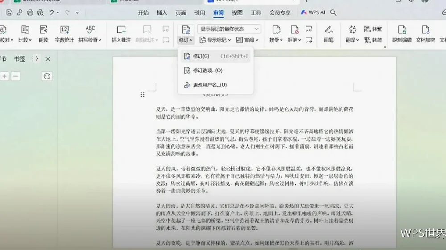Choose 更改用户名...(U) from menu
Image resolution: width=446 pixels, height=250 pixels.
click(215, 84)
